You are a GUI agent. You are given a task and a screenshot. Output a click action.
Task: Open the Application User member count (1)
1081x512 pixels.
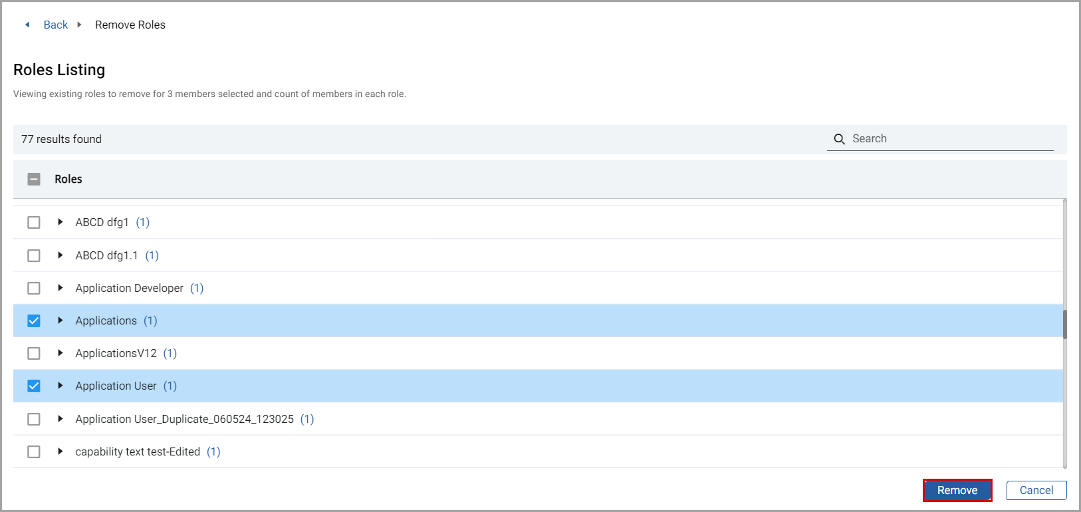[x=170, y=386]
